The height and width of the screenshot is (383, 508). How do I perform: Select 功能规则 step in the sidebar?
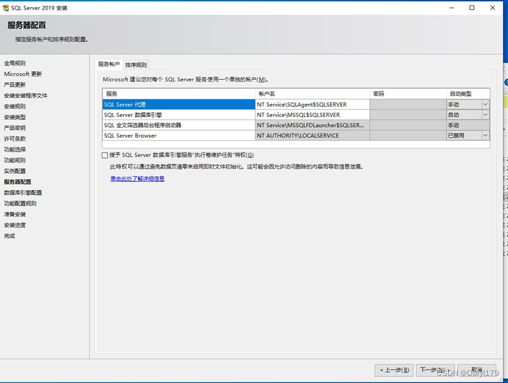point(15,160)
